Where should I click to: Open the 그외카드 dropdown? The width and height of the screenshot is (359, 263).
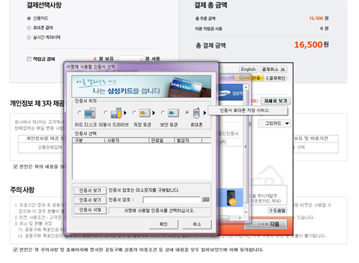click(274, 124)
